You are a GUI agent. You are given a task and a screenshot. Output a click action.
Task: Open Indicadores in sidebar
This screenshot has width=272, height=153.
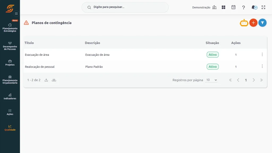(10, 97)
